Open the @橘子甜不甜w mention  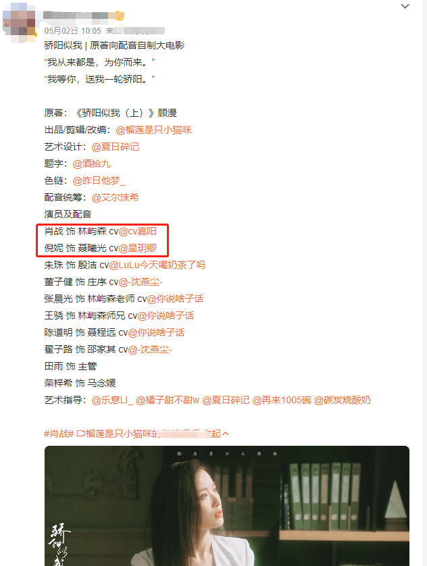[168, 401]
